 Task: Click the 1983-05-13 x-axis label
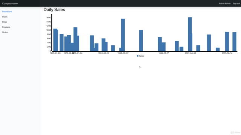(104, 53)
